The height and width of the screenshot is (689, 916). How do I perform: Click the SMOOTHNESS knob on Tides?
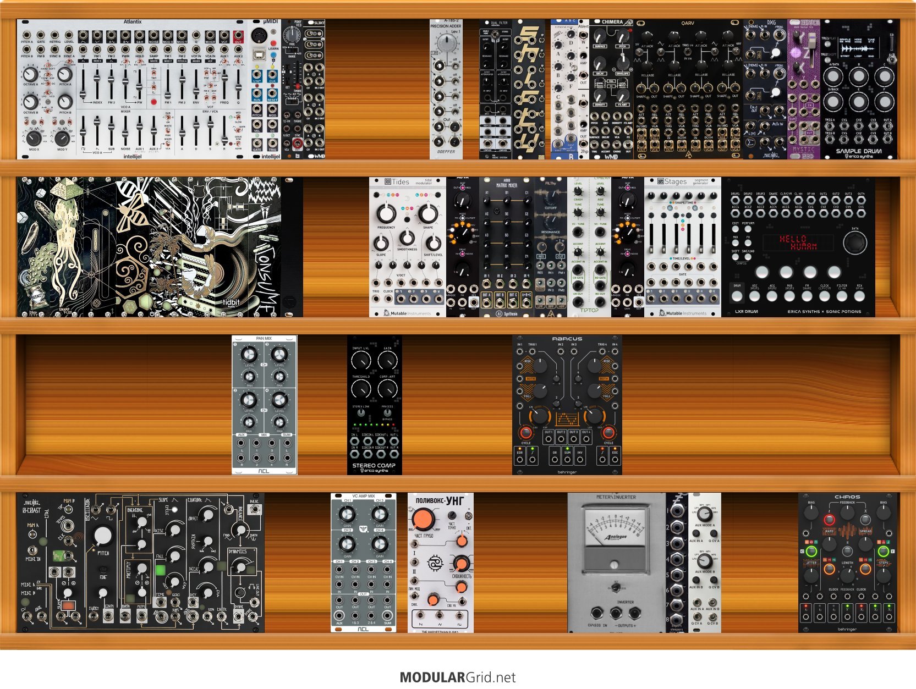coord(407,238)
